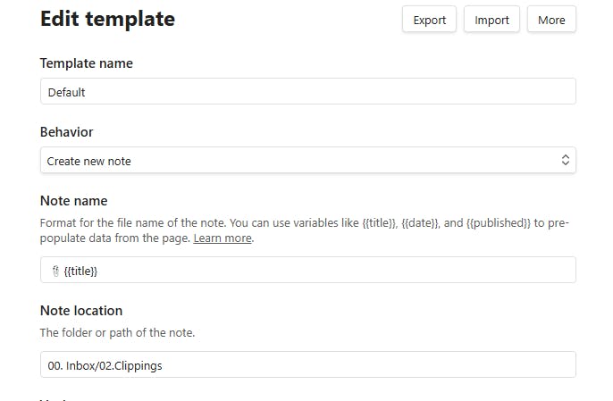This screenshot has height=401, width=613.
Task: Open the More options menu
Action: tap(551, 20)
